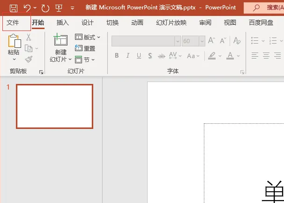Image resolution: width=284 pixels, height=203 pixels.
Task: Increase font size with A^ icon
Action: tap(211, 40)
